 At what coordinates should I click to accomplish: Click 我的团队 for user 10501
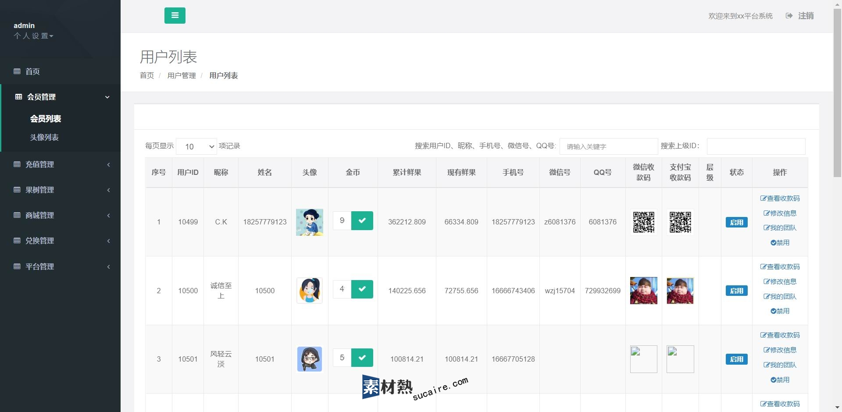pos(780,365)
